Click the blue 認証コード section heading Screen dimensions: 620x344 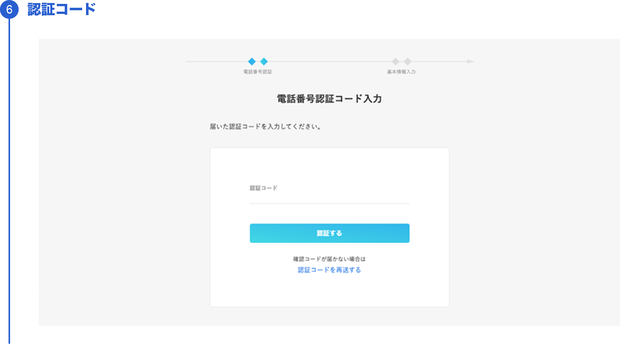62,9
